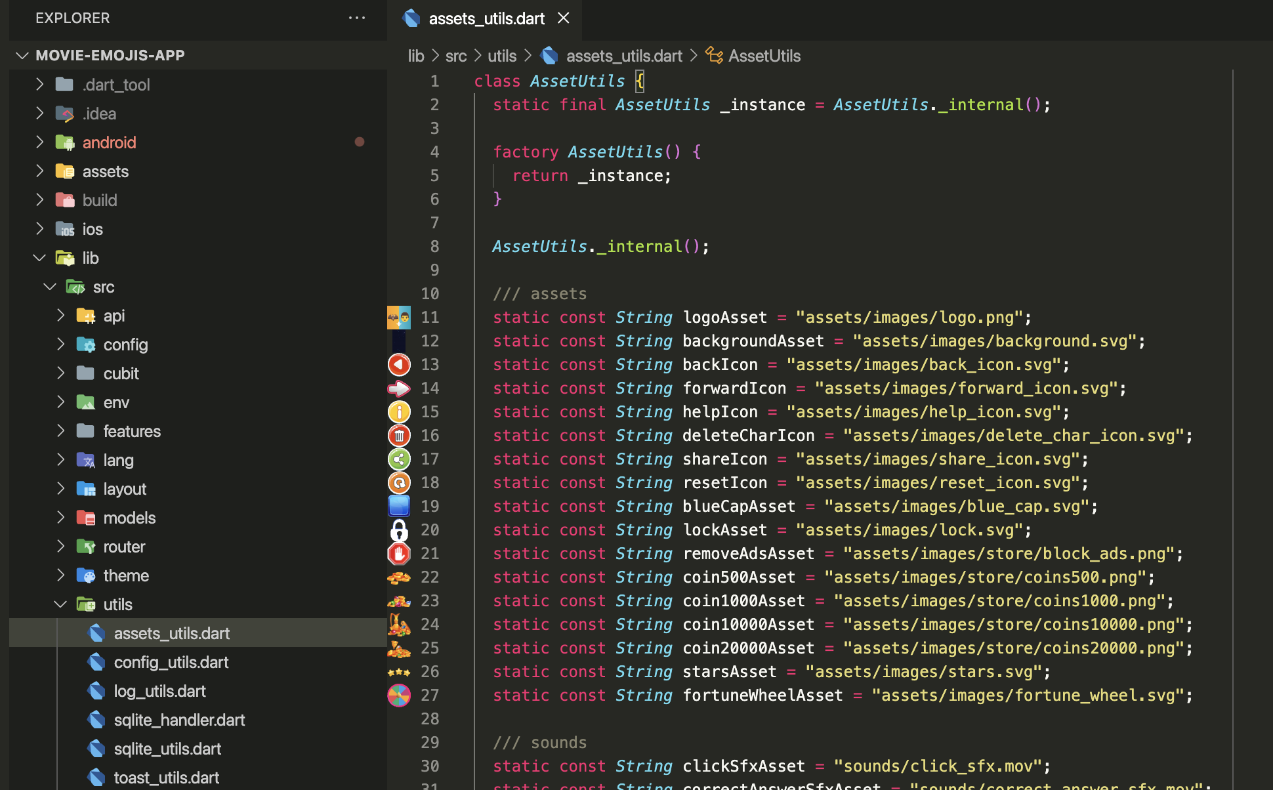Click the ios folder icon
Image resolution: width=1273 pixels, height=790 pixels.
click(65, 228)
